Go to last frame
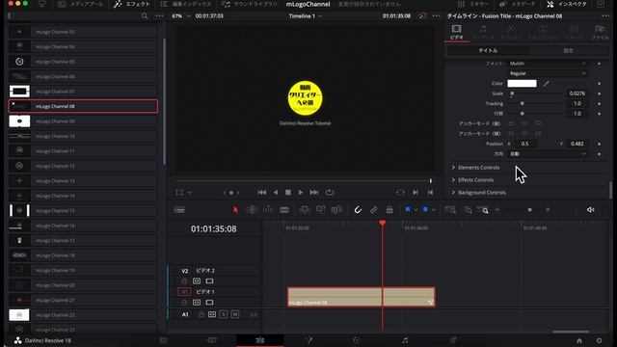 point(314,193)
